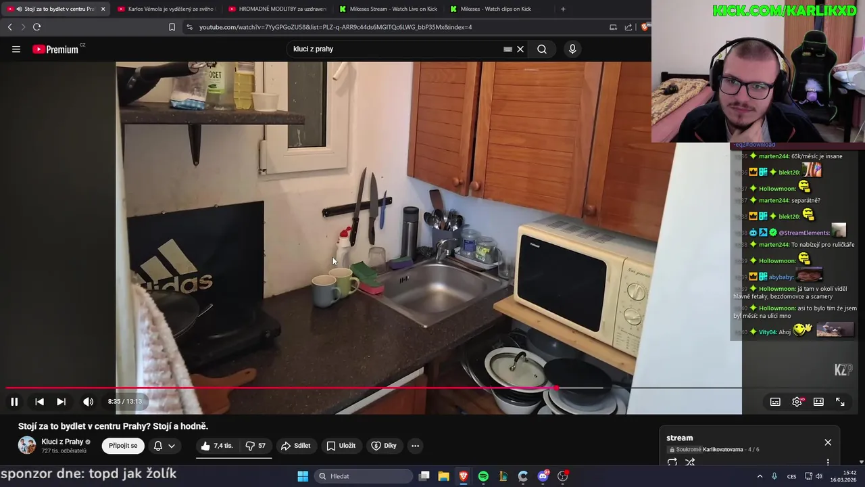Open the on-screen keyboard icon in search box
Image resolution: width=865 pixels, height=487 pixels.
tap(508, 49)
